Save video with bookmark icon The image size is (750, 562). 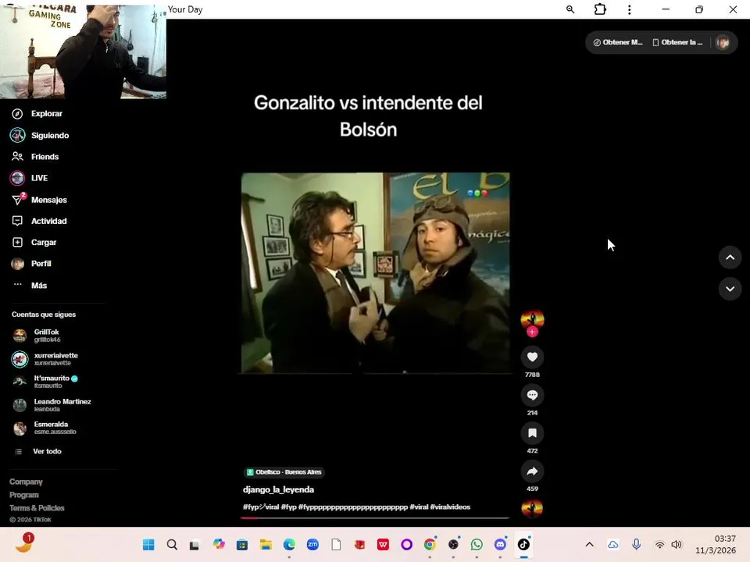point(532,433)
